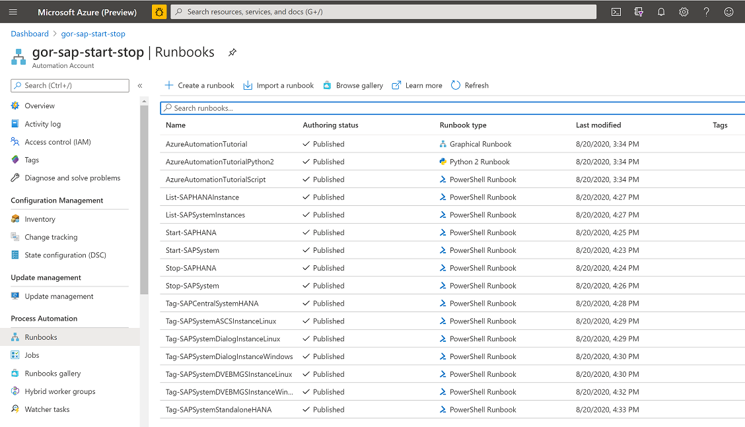The width and height of the screenshot is (745, 427).
Task: Open List-SAPHANAInstance runbook
Action: tap(202, 197)
